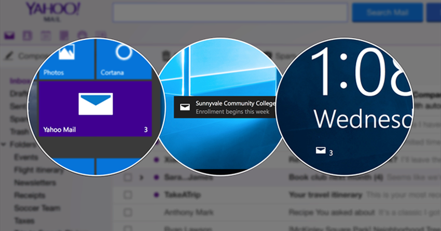This screenshot has height=231, width=441.
Task: Open the Newsletters folder
Action: (35, 182)
